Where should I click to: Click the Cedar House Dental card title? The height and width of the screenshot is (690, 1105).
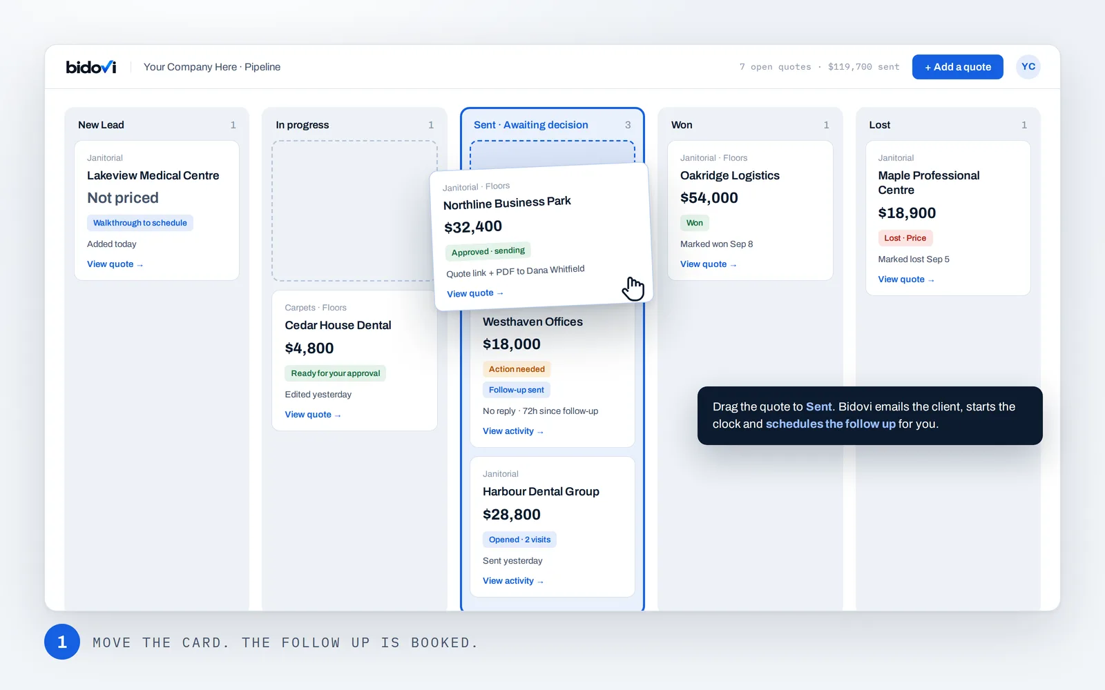[338, 326]
